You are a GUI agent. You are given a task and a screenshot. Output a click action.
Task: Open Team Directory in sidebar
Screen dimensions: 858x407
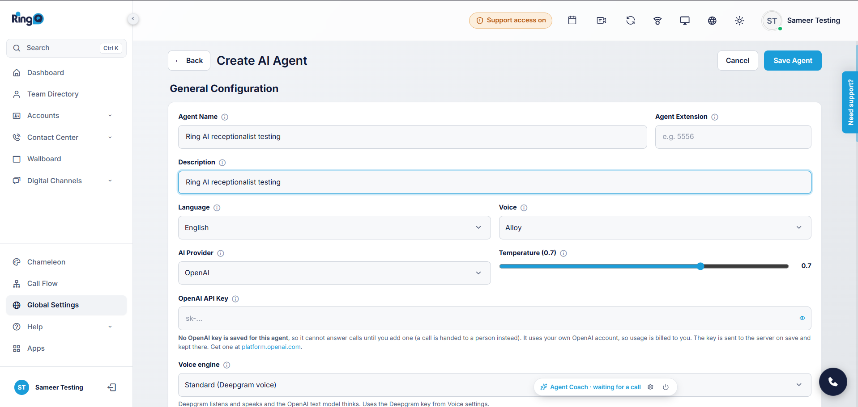tap(66, 94)
